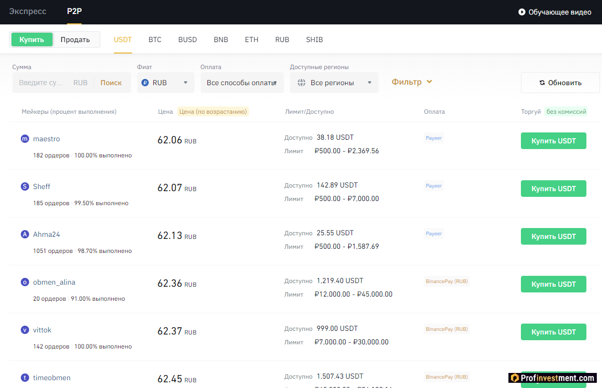
Task: Click the 62.36 RUB price
Action: pos(177,283)
